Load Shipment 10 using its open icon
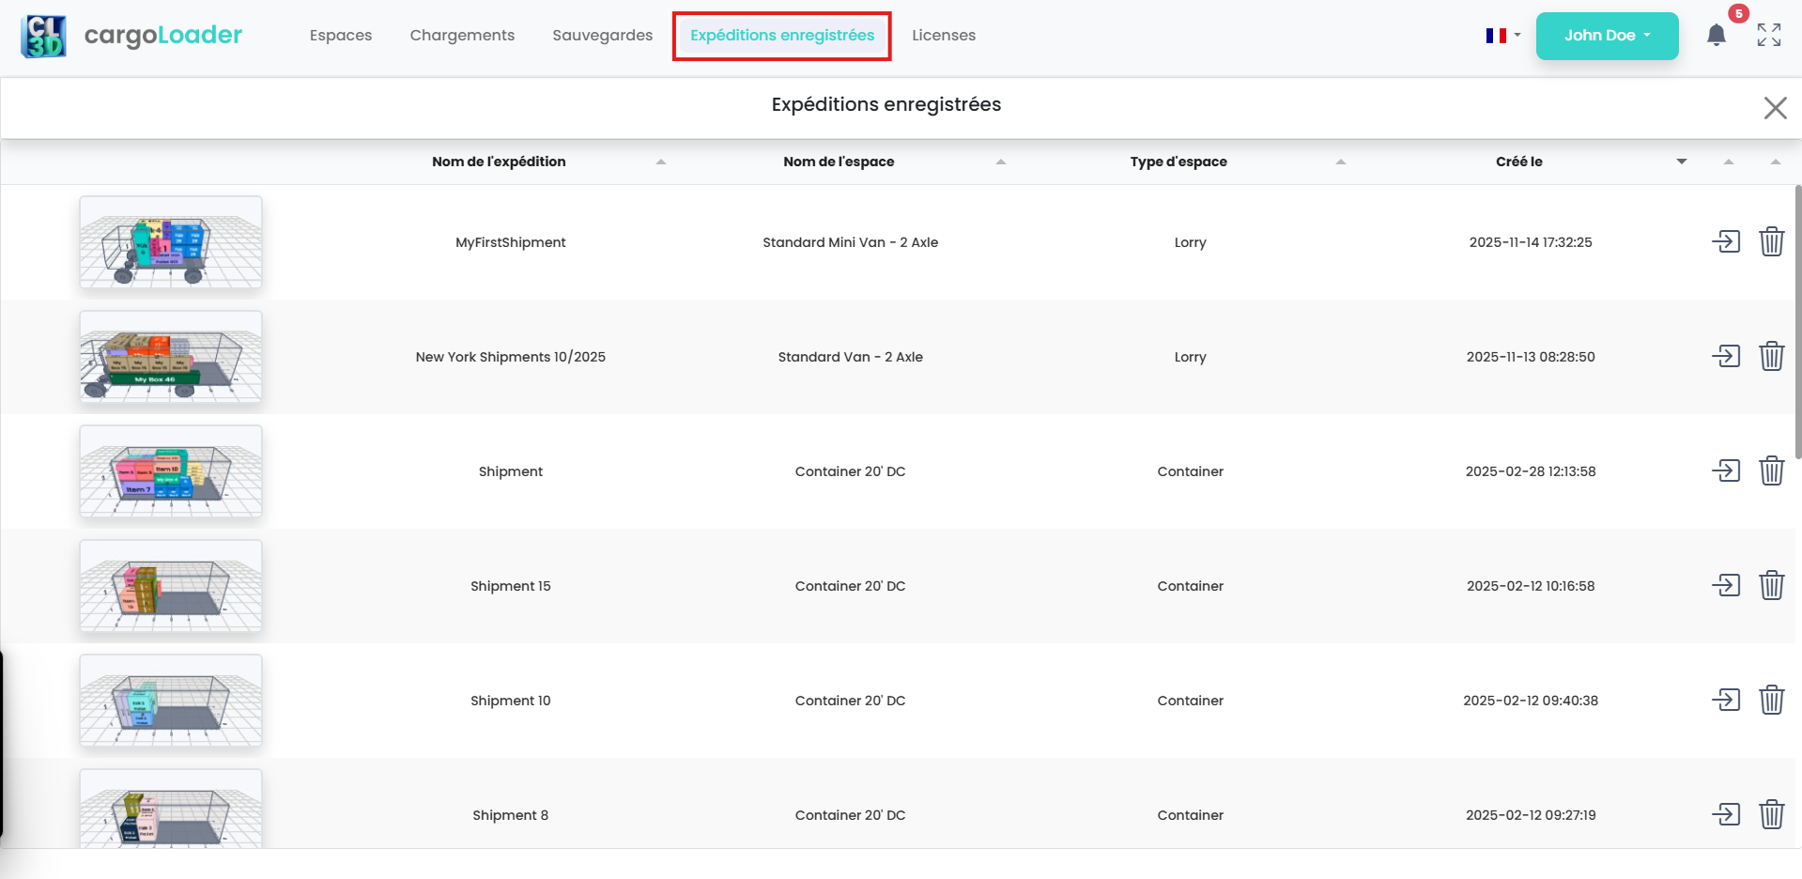This screenshot has height=879, width=1802. click(1726, 700)
